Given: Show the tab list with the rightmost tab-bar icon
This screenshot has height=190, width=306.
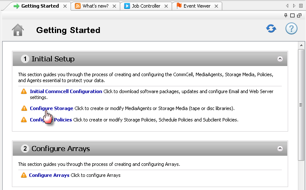Looking at the screenshot, I should (x=301, y=6).
